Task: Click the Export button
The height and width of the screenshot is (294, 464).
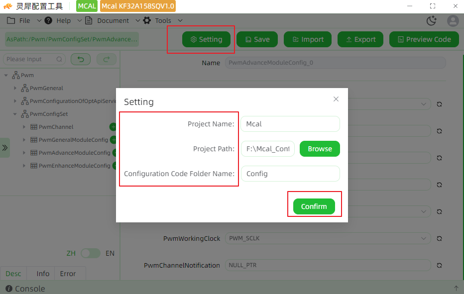Action: 360,39
